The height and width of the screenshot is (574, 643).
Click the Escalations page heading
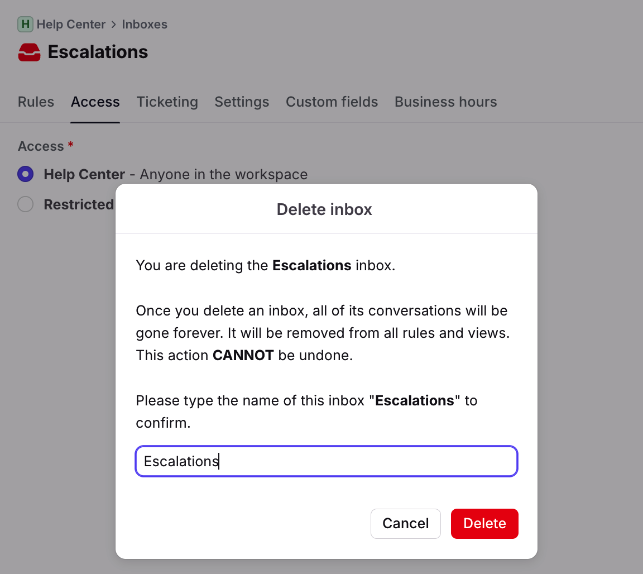(x=98, y=52)
